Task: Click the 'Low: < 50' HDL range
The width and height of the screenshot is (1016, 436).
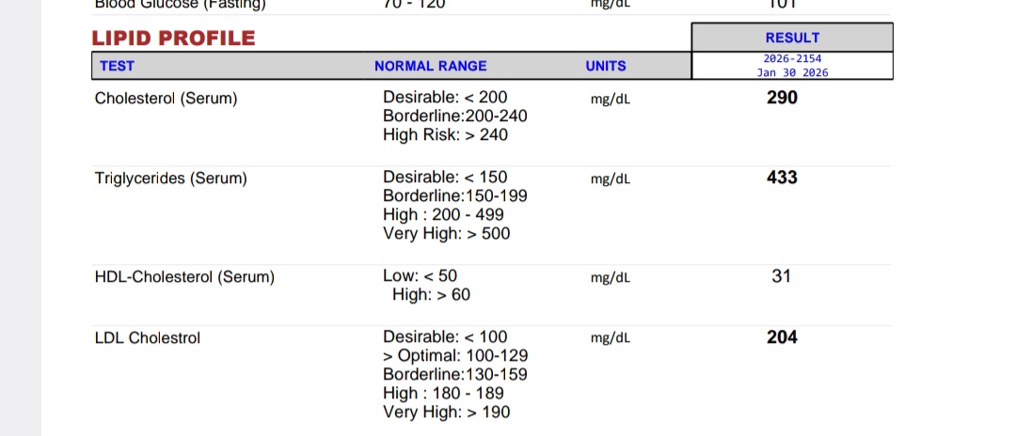Action: tap(420, 275)
